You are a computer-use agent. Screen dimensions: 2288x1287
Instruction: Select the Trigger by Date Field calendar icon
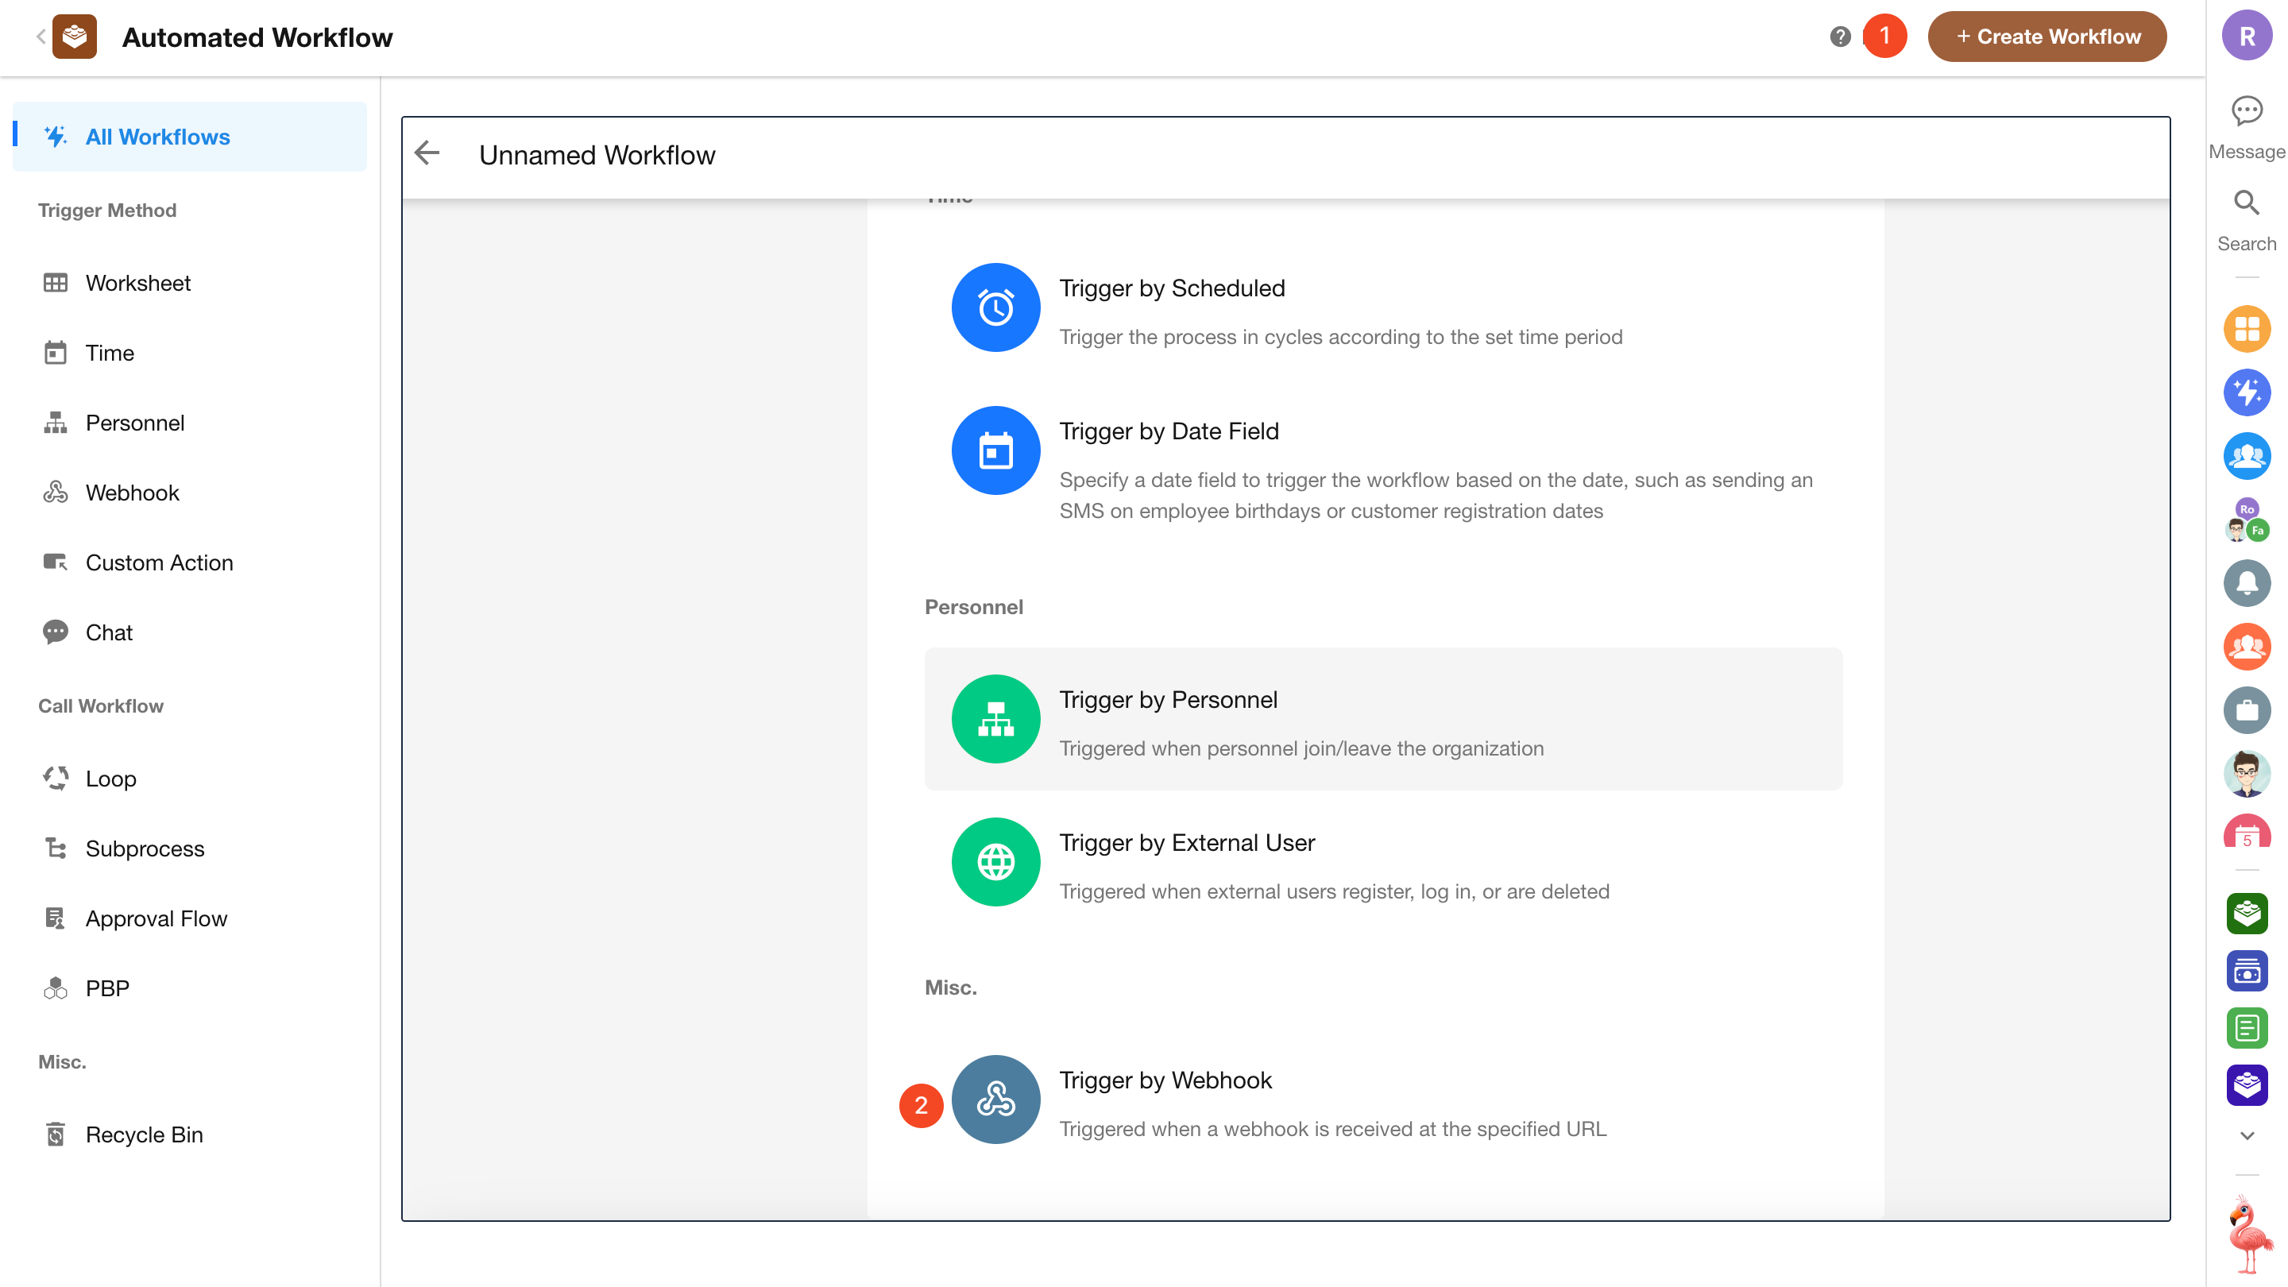(995, 450)
